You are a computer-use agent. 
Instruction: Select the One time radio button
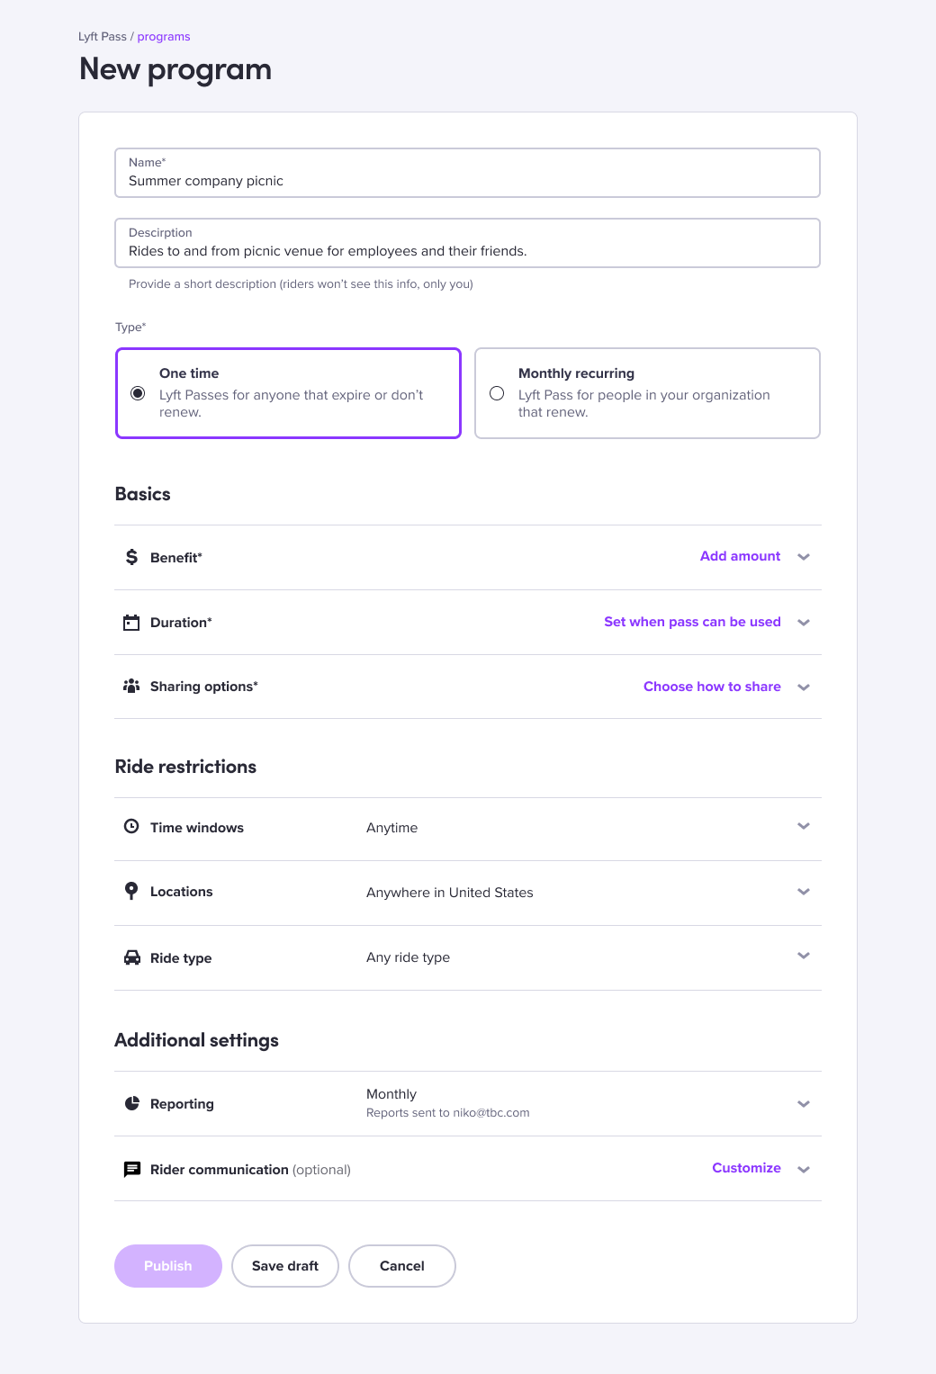(x=138, y=393)
